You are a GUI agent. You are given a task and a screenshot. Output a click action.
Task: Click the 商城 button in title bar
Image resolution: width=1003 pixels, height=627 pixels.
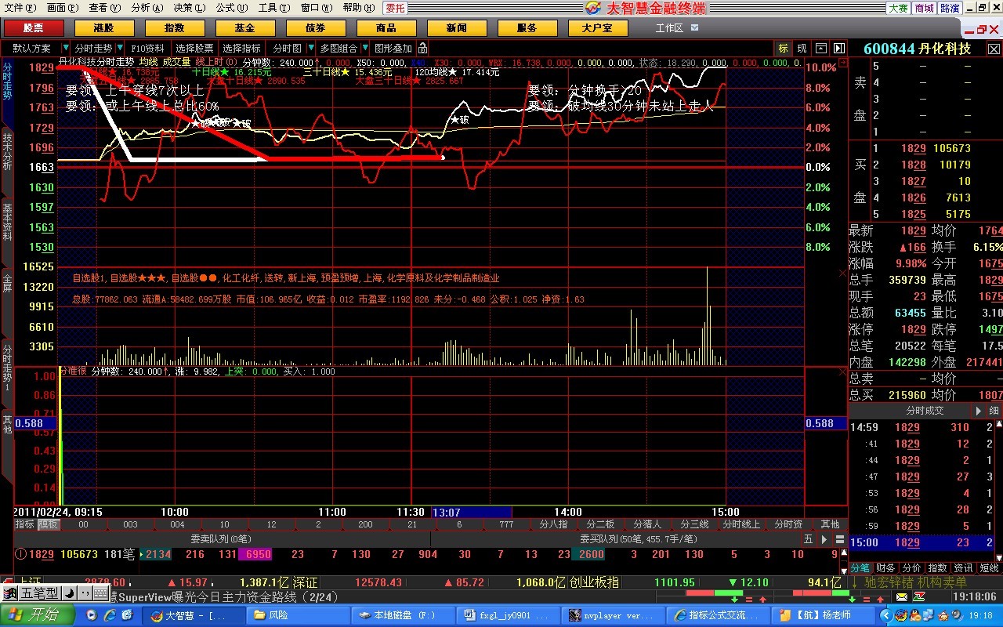coord(924,8)
